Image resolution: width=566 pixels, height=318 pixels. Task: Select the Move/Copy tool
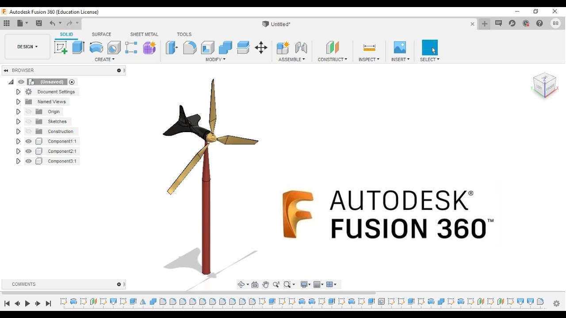tap(261, 47)
